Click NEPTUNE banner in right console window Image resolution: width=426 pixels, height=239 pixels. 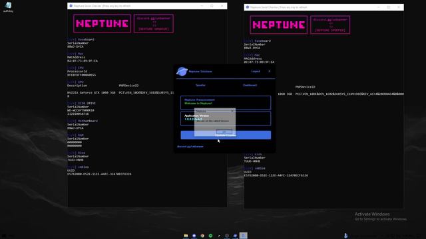(x=278, y=25)
